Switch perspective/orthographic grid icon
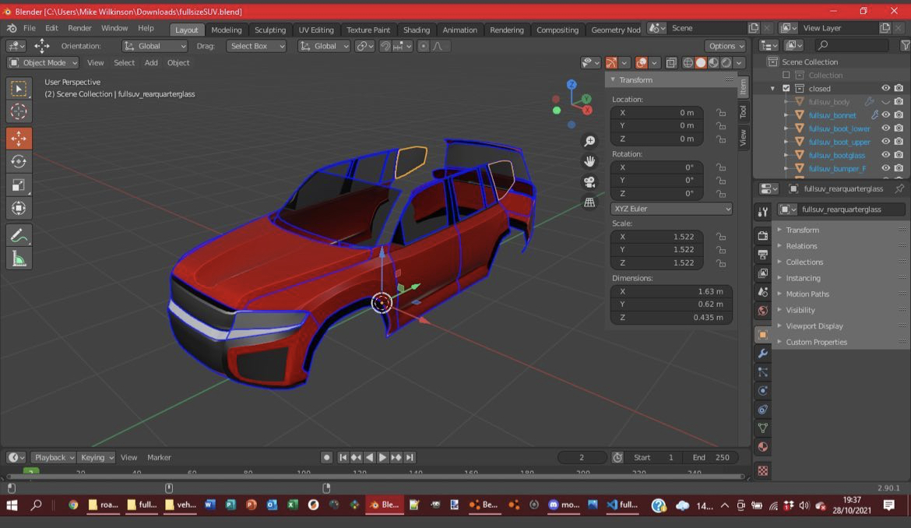This screenshot has height=528, width=911. (x=589, y=202)
